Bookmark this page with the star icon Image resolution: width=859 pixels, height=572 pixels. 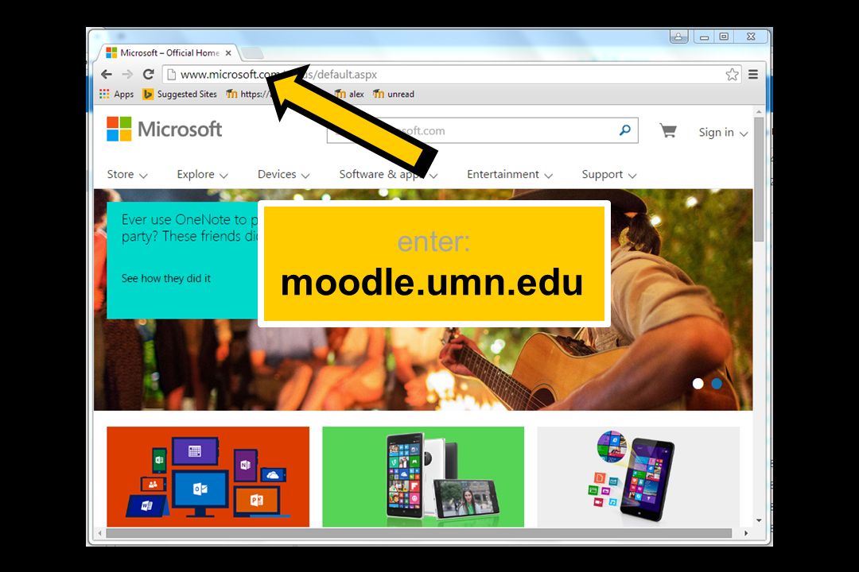click(732, 75)
